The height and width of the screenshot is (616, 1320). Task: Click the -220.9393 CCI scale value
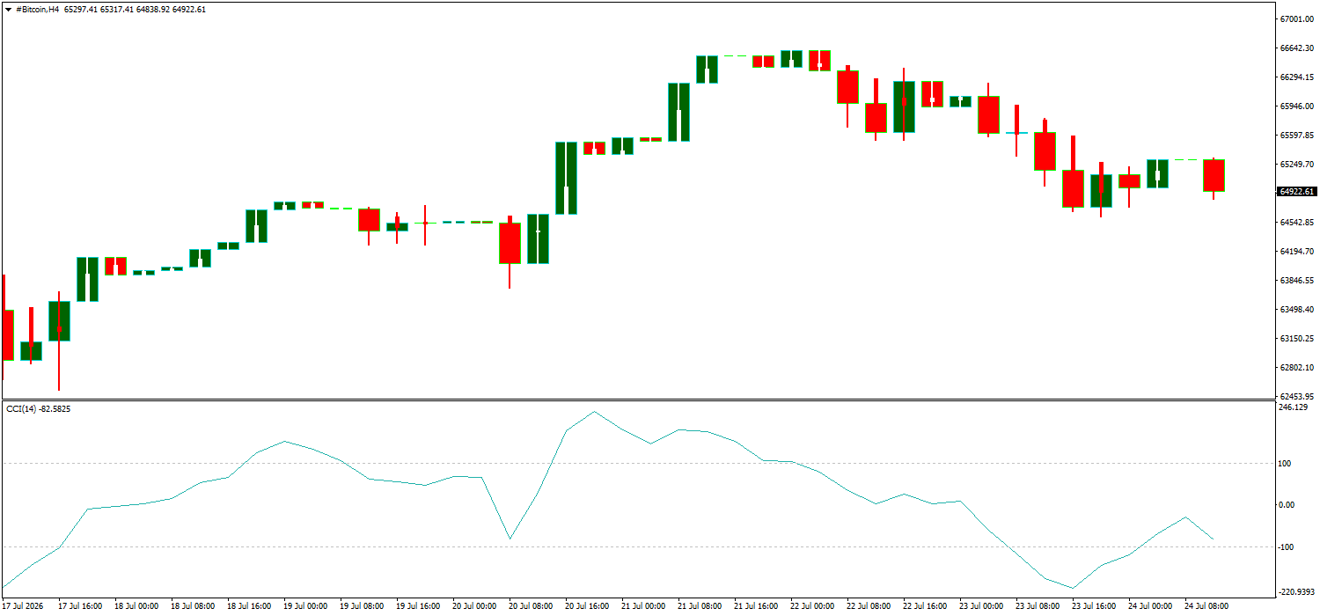pos(1296,592)
